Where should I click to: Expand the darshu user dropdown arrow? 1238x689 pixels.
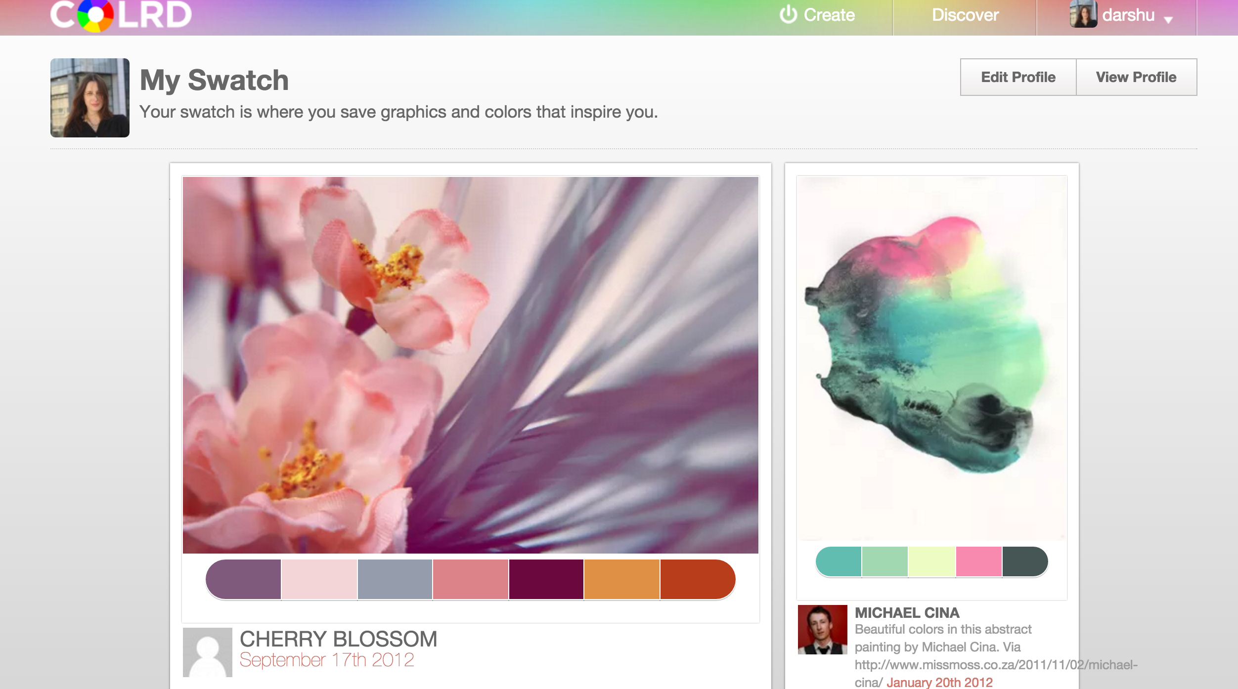pyautogui.click(x=1168, y=20)
